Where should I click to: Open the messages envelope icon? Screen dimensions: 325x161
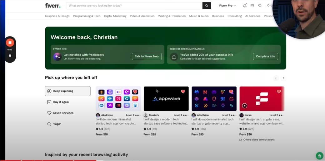[x=252, y=6]
